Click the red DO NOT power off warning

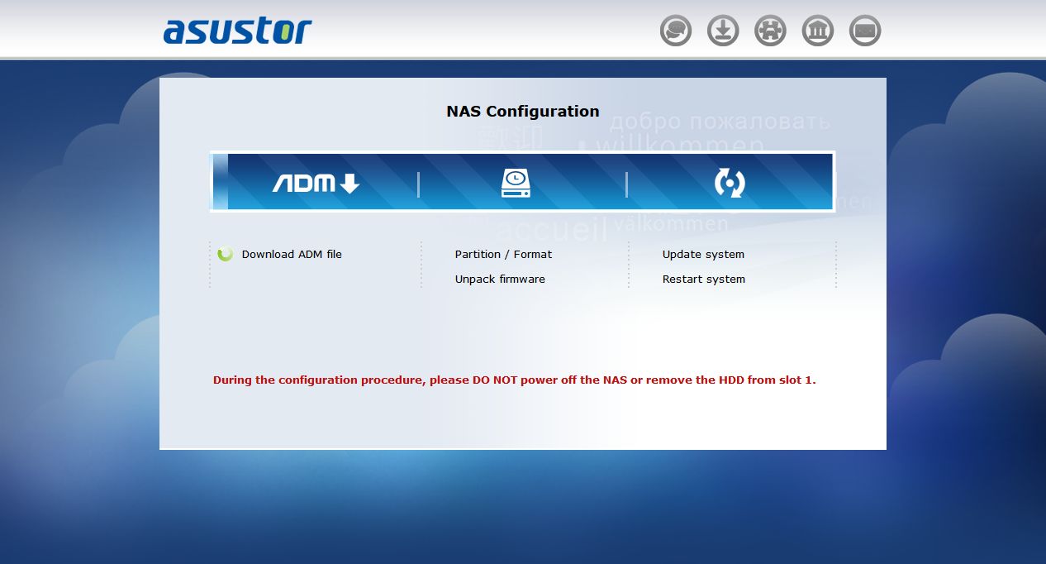click(x=515, y=380)
